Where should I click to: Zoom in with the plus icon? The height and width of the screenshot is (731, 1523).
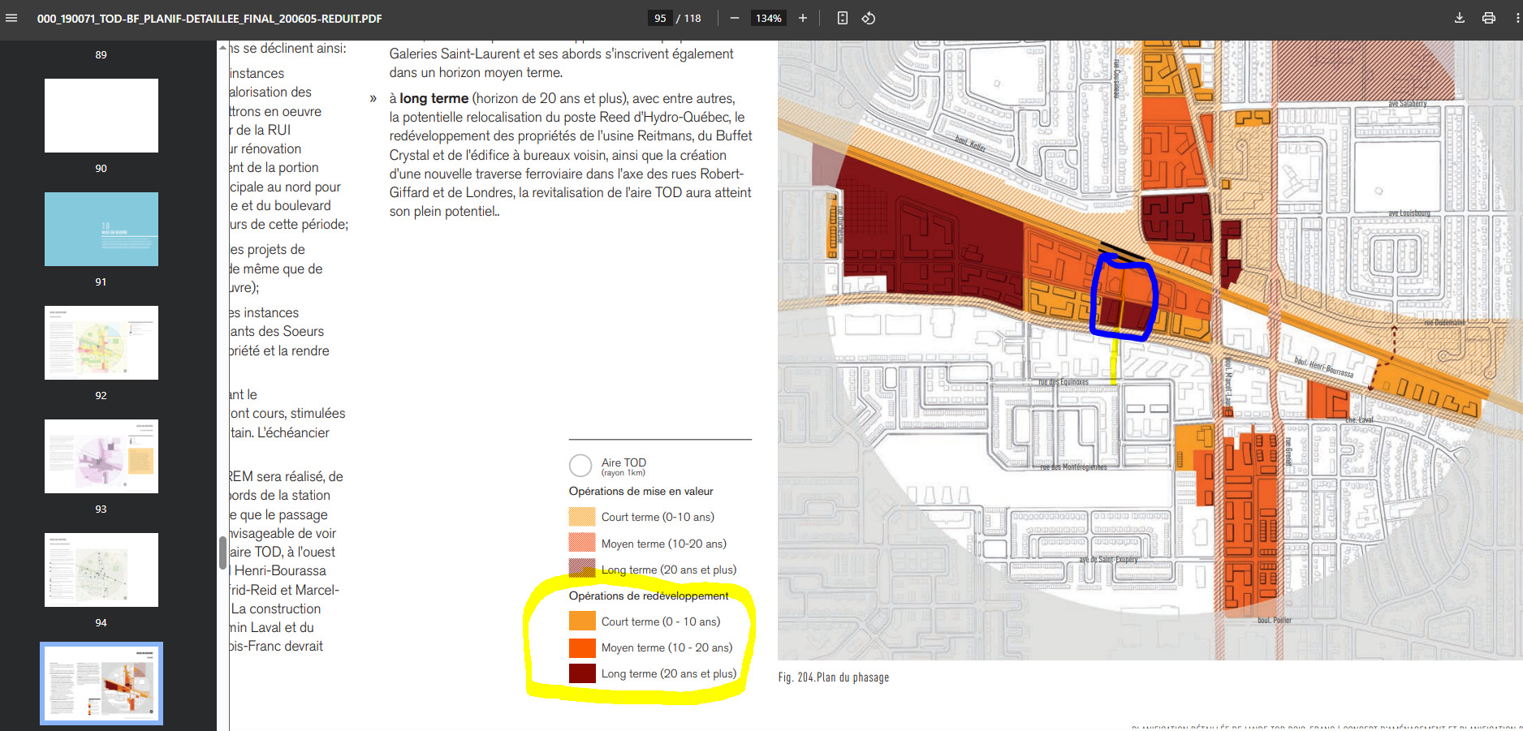[x=803, y=18]
